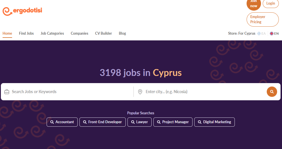Visit the Blog link
The image size is (282, 149).
coord(123,34)
